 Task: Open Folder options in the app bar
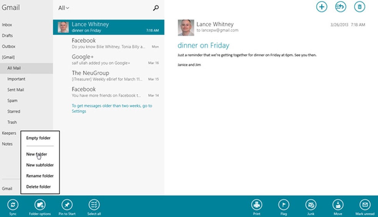(40, 205)
